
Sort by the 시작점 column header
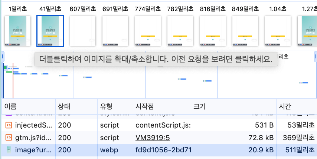click(162, 106)
